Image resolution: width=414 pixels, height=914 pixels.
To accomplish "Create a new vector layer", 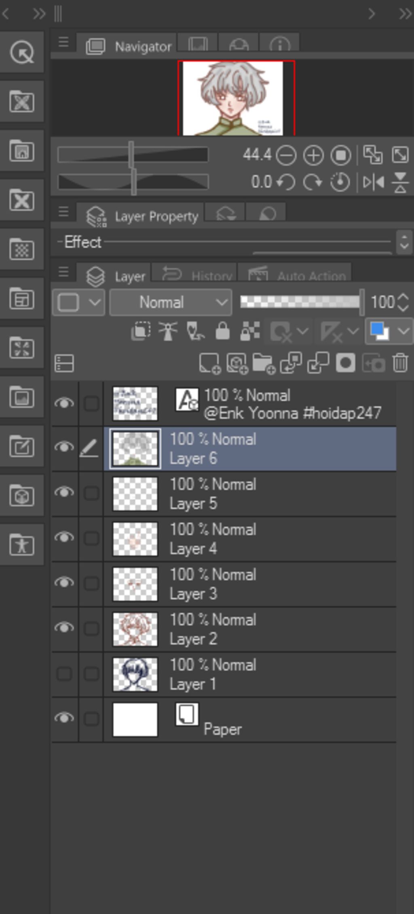I will pyautogui.click(x=237, y=363).
